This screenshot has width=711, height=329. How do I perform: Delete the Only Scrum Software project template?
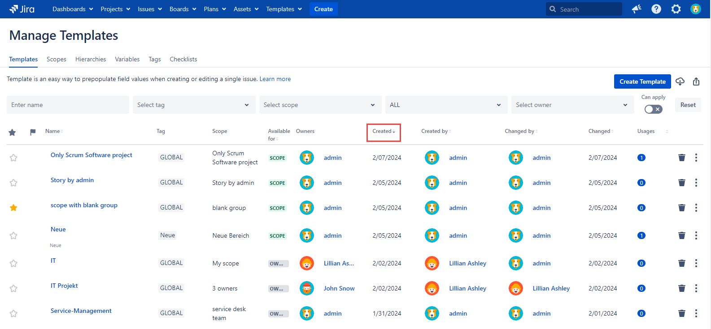click(682, 158)
